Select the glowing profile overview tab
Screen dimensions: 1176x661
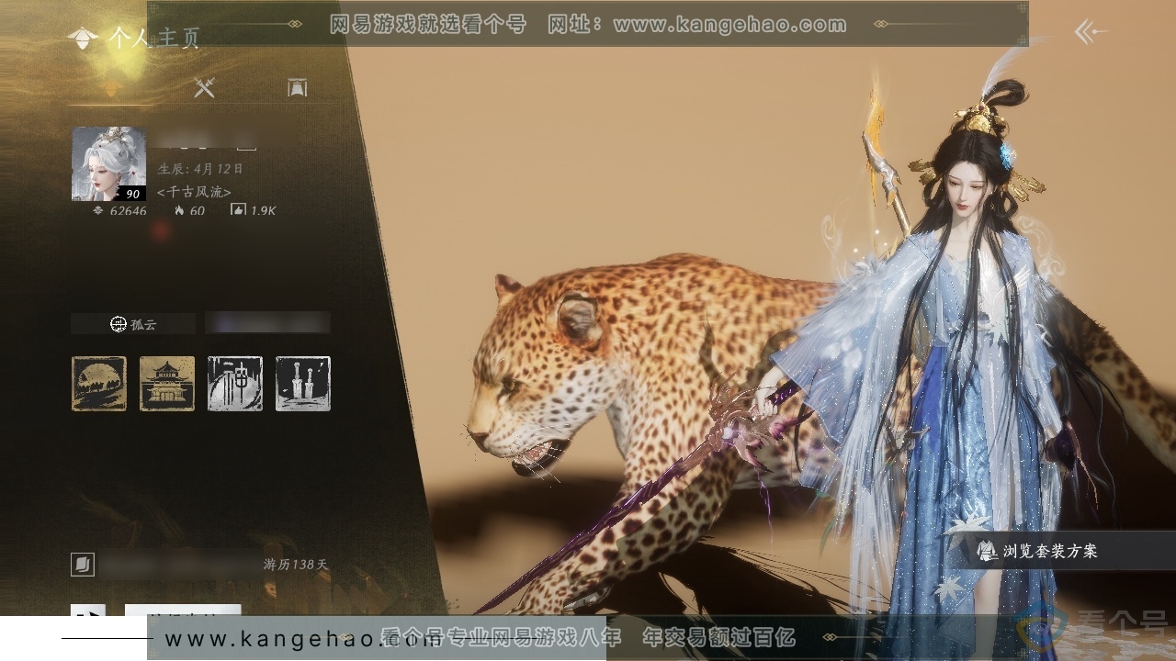[x=111, y=88]
